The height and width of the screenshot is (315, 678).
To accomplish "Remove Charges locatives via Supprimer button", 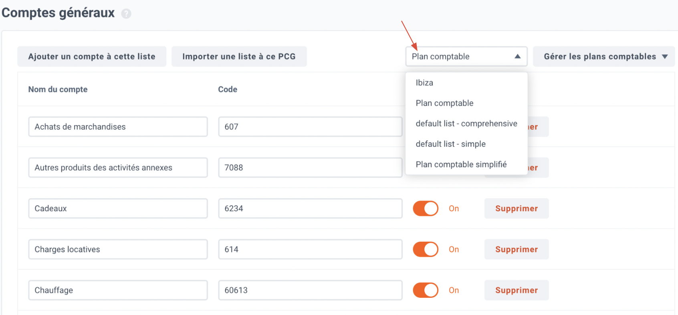I will [x=517, y=249].
